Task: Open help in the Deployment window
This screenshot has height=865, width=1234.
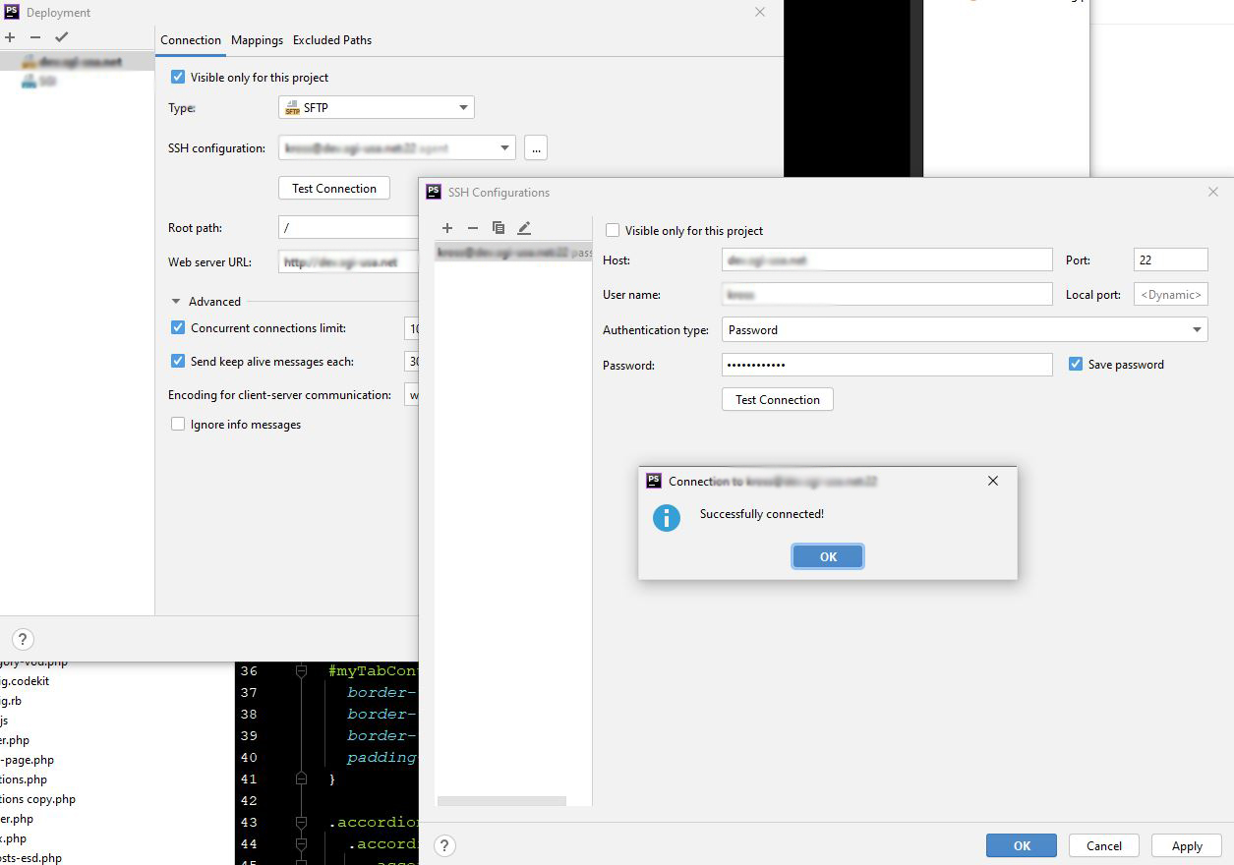Action: 23,639
